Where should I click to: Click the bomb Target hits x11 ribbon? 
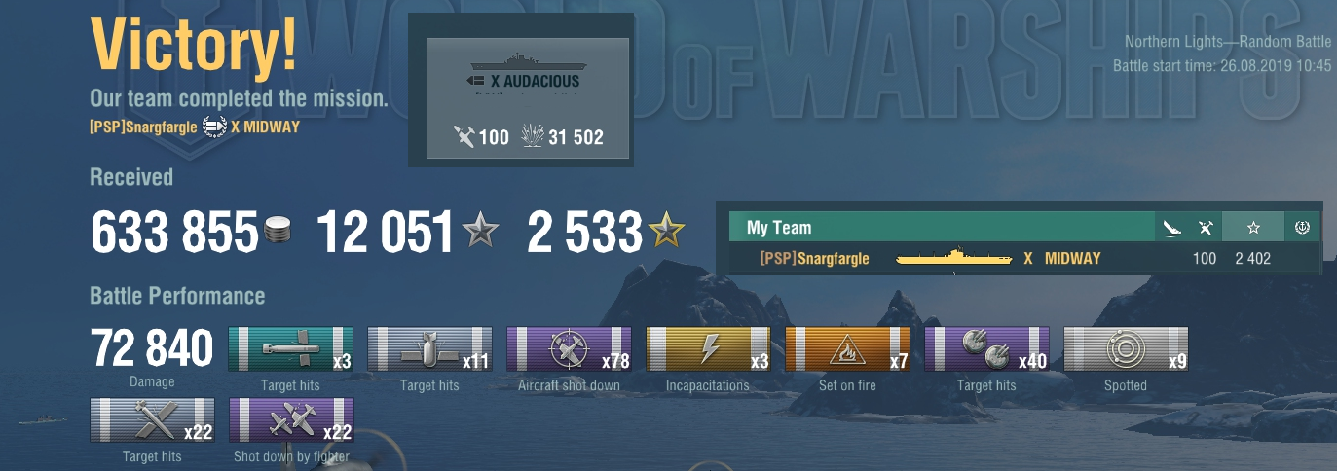pyautogui.click(x=429, y=349)
